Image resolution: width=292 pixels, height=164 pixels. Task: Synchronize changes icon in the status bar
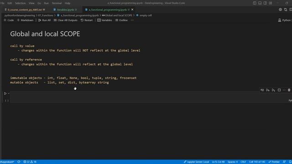tap(19, 162)
